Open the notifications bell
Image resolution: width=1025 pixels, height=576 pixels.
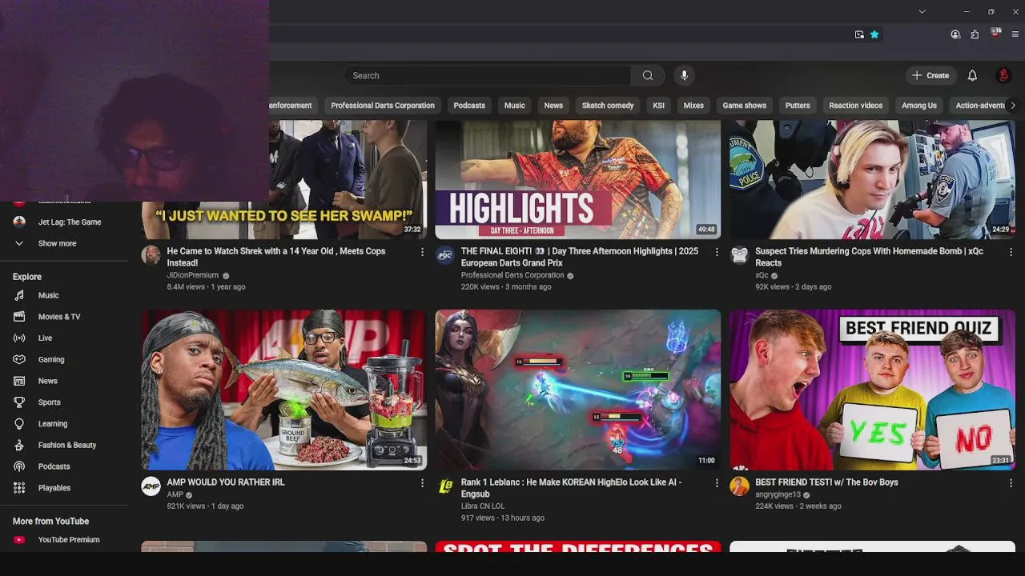pyautogui.click(x=972, y=75)
